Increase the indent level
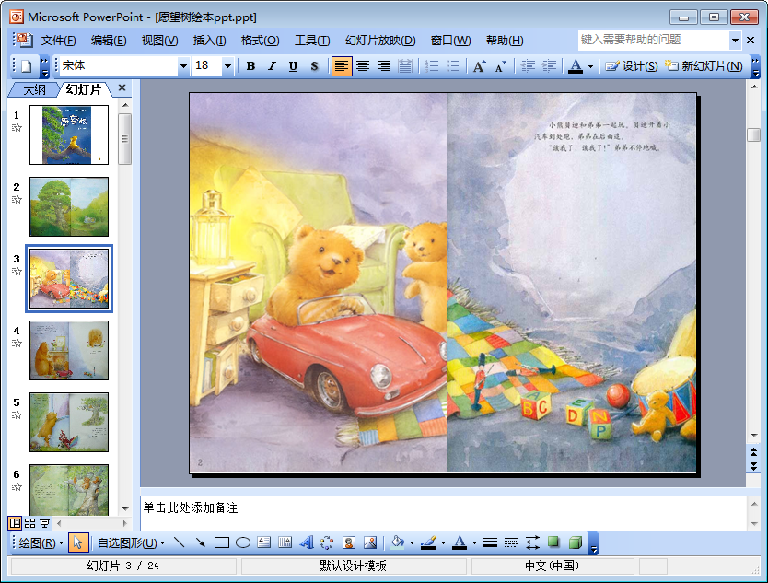 tap(549, 65)
